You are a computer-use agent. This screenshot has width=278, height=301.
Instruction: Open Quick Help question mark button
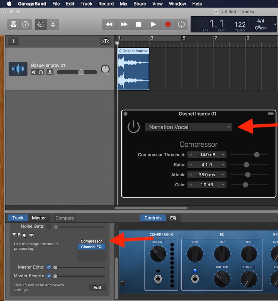point(25,24)
